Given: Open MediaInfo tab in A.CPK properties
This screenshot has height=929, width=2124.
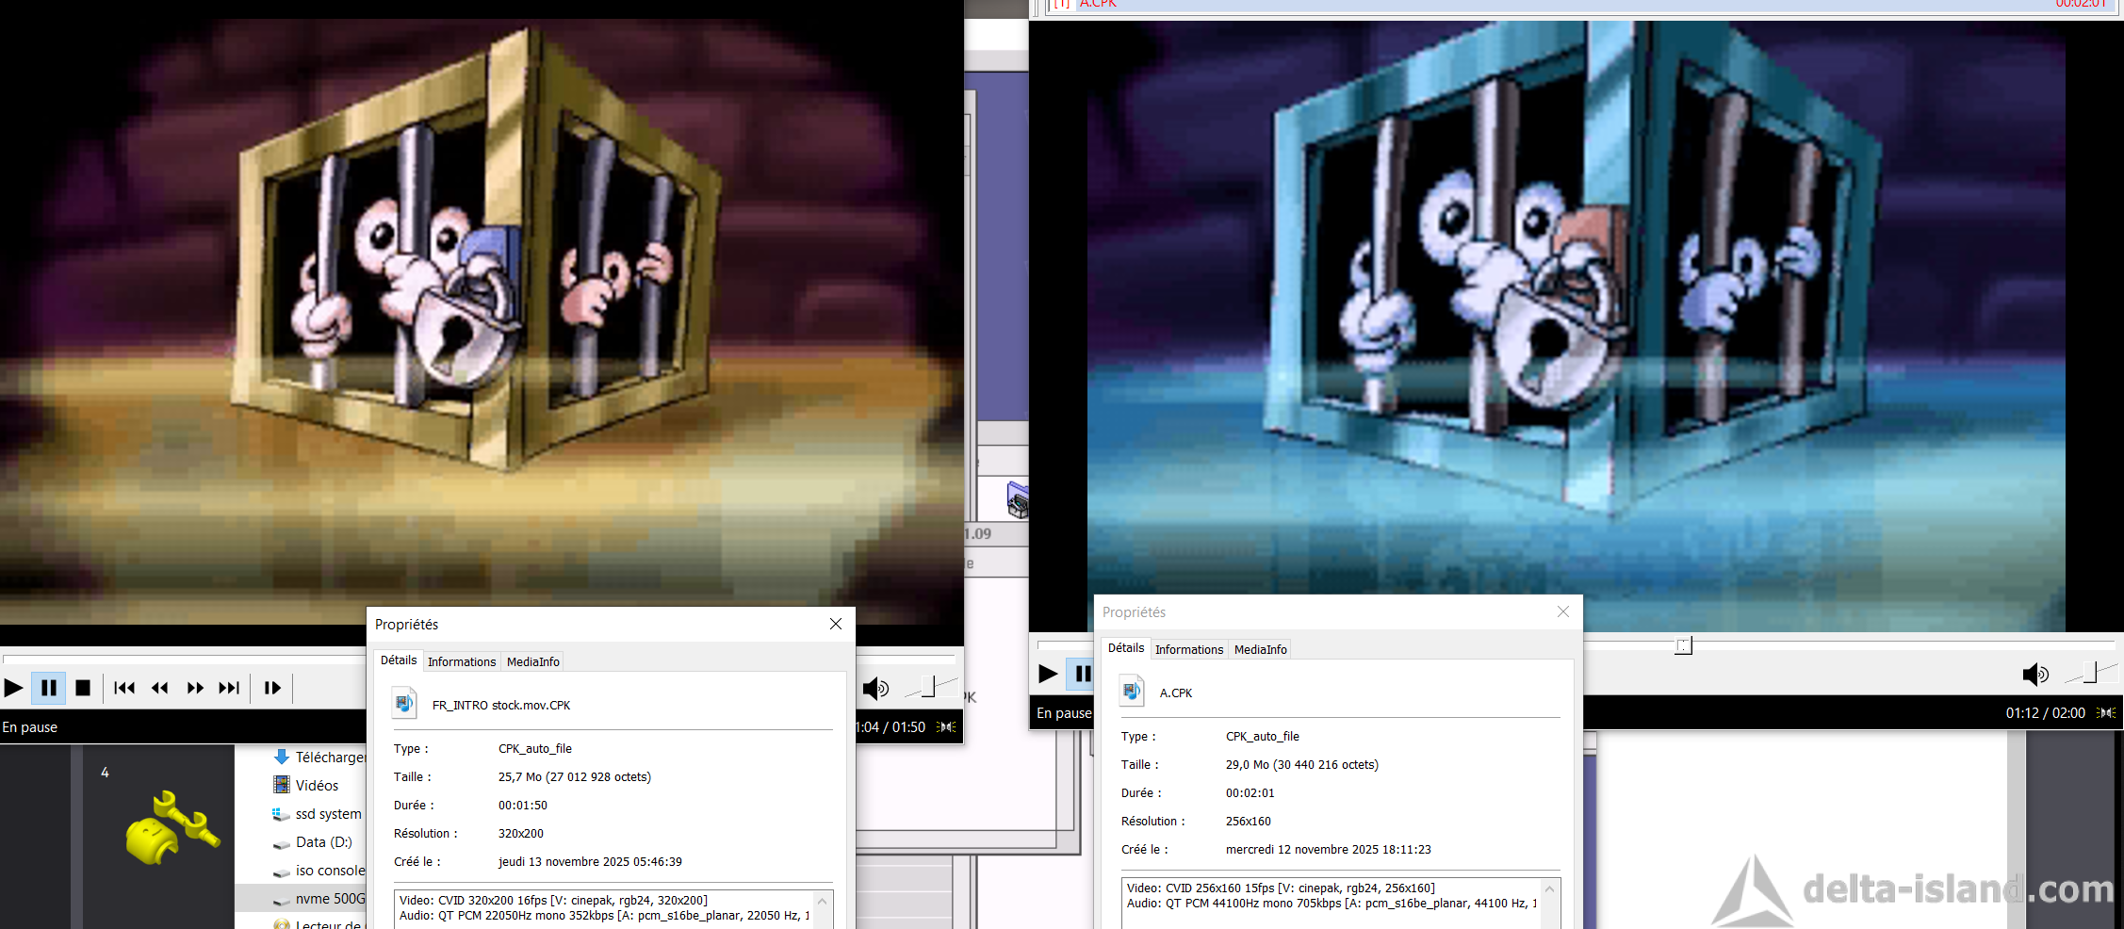Looking at the screenshot, I should 1261,649.
